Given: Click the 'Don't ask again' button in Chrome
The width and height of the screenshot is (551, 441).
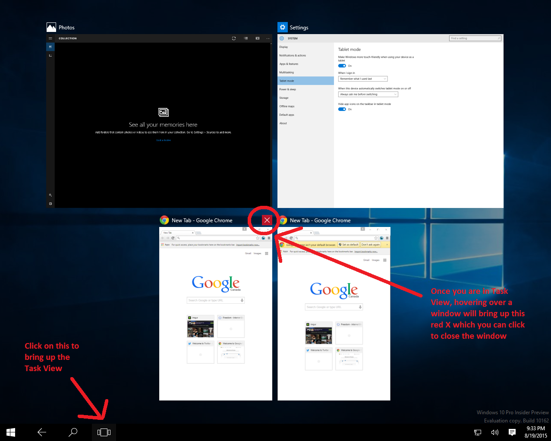Looking at the screenshot, I should point(370,245).
